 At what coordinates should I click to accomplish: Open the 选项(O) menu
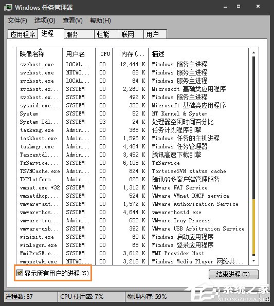click(x=45, y=21)
